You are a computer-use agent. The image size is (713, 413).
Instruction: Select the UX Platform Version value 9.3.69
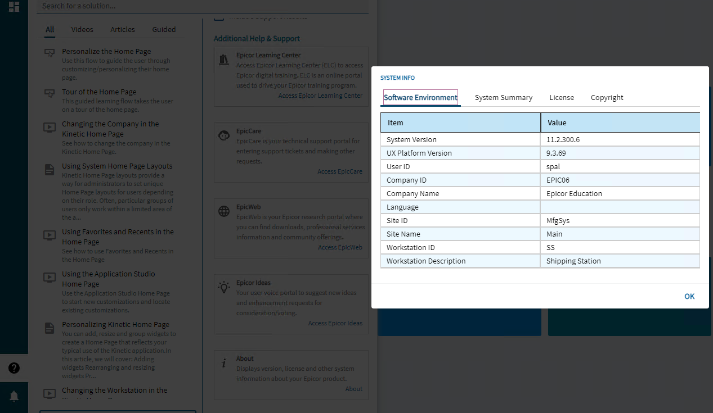556,153
